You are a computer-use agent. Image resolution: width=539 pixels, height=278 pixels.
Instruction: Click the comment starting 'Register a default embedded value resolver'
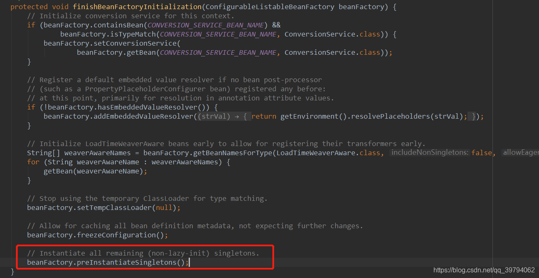click(x=175, y=80)
